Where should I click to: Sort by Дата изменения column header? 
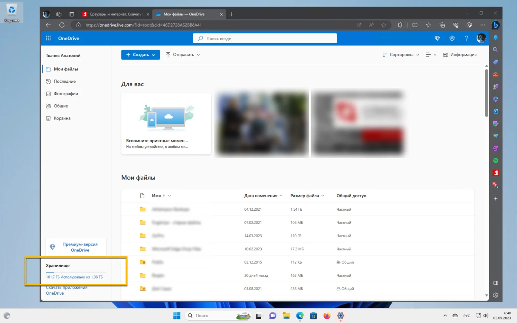[x=261, y=196]
